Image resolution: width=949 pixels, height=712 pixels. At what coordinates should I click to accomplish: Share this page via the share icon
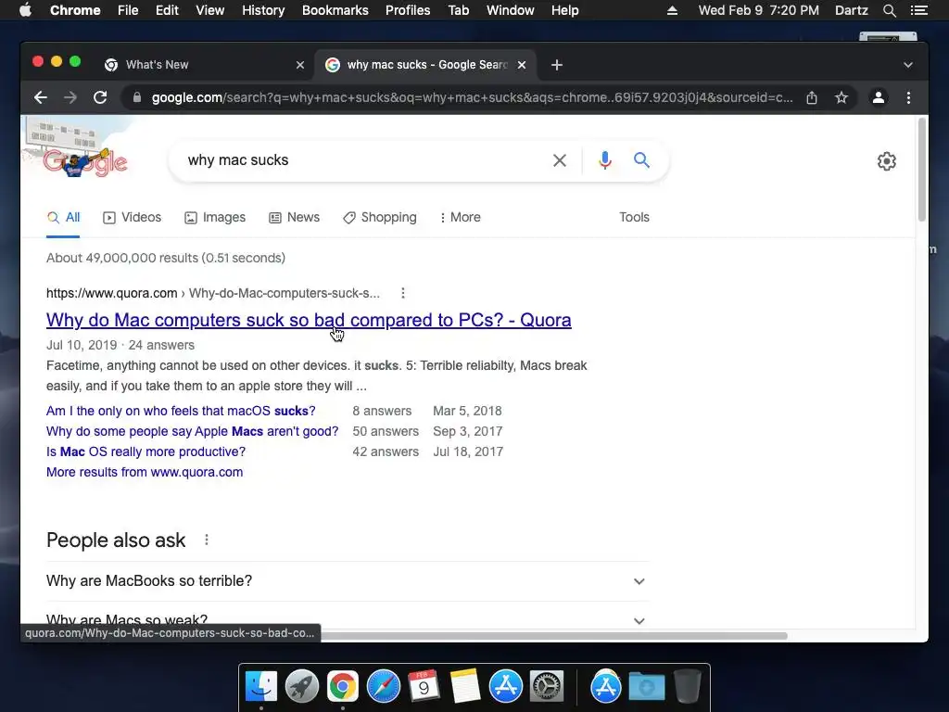tap(812, 97)
